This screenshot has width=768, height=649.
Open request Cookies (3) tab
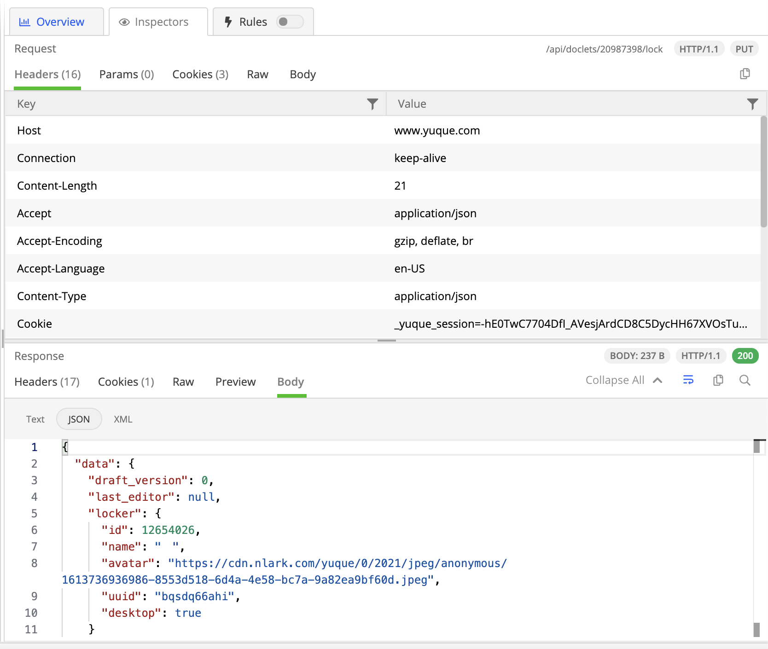(x=200, y=75)
